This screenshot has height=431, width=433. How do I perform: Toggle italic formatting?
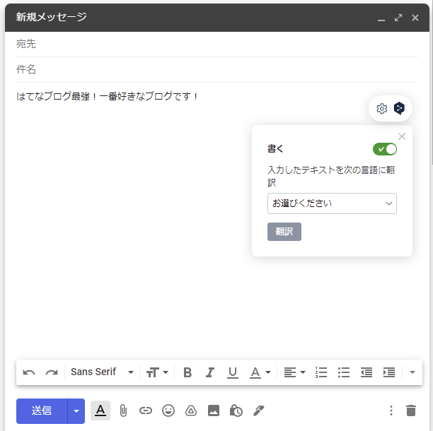pos(210,372)
